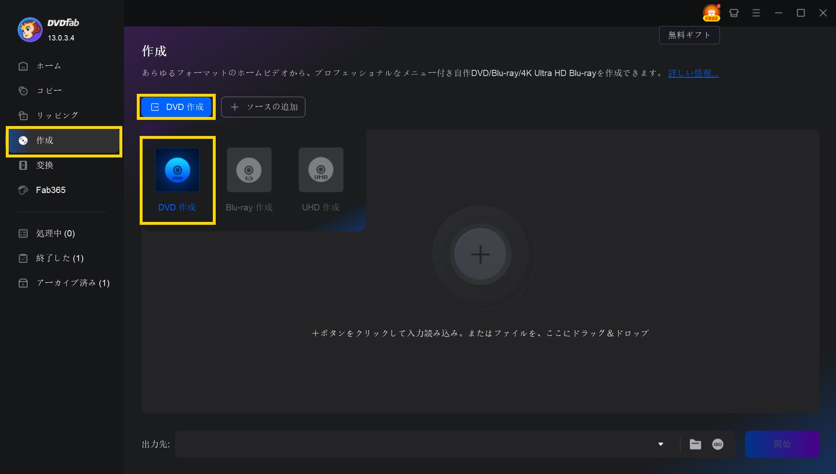Click the ソースの追加 button
This screenshot has height=474, width=836.
263,107
